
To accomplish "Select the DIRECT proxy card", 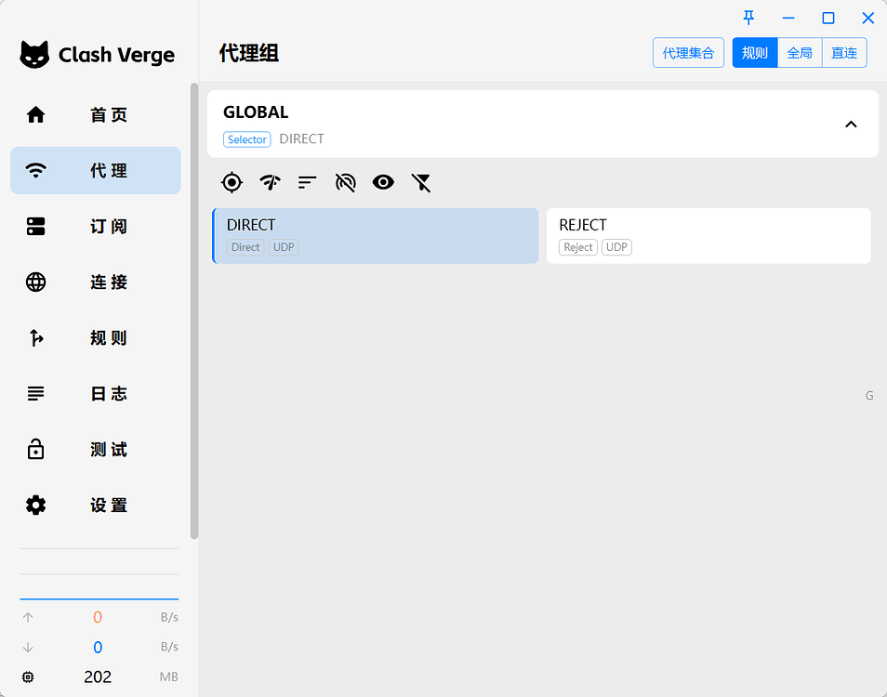I will pyautogui.click(x=376, y=236).
